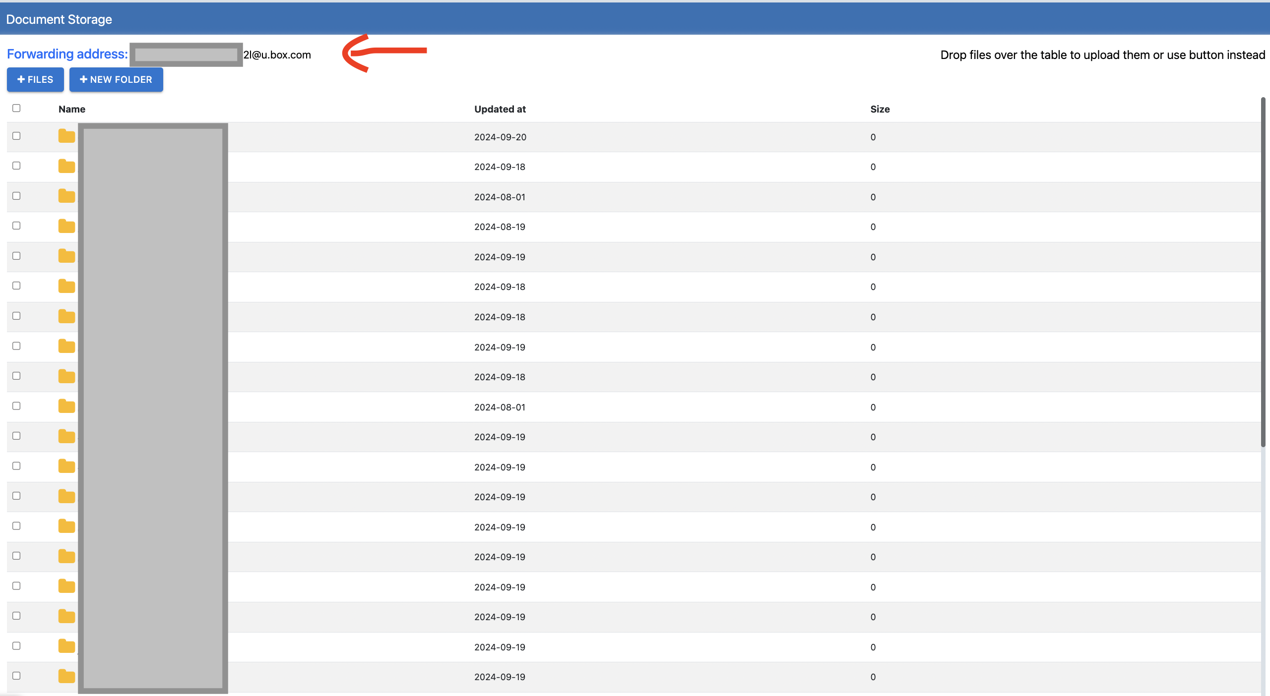Click folder icon in 2024-09-20 row

click(x=66, y=136)
